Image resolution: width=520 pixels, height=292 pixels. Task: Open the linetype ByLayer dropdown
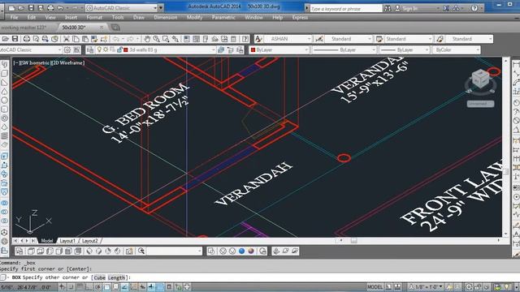[x=344, y=50]
